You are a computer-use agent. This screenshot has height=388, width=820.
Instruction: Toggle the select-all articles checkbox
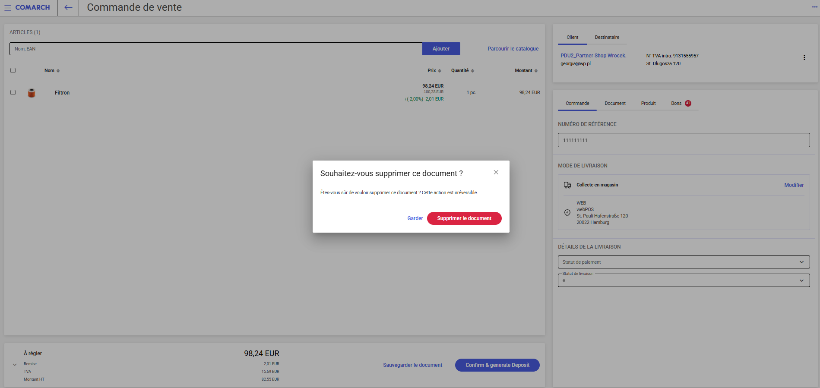(x=13, y=70)
